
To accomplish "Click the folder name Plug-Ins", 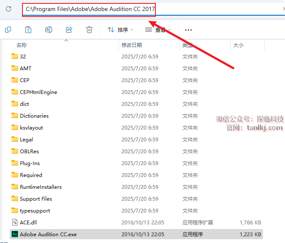I will click(x=30, y=163).
